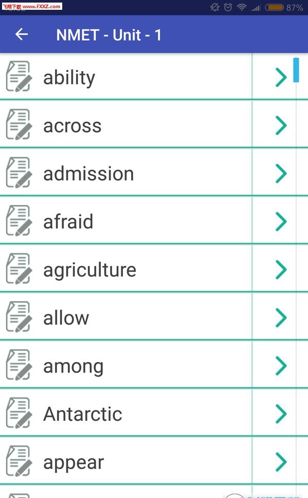308x498 pixels.
Task: Click the NMET - Unit - 1 title
Action: [x=109, y=35]
